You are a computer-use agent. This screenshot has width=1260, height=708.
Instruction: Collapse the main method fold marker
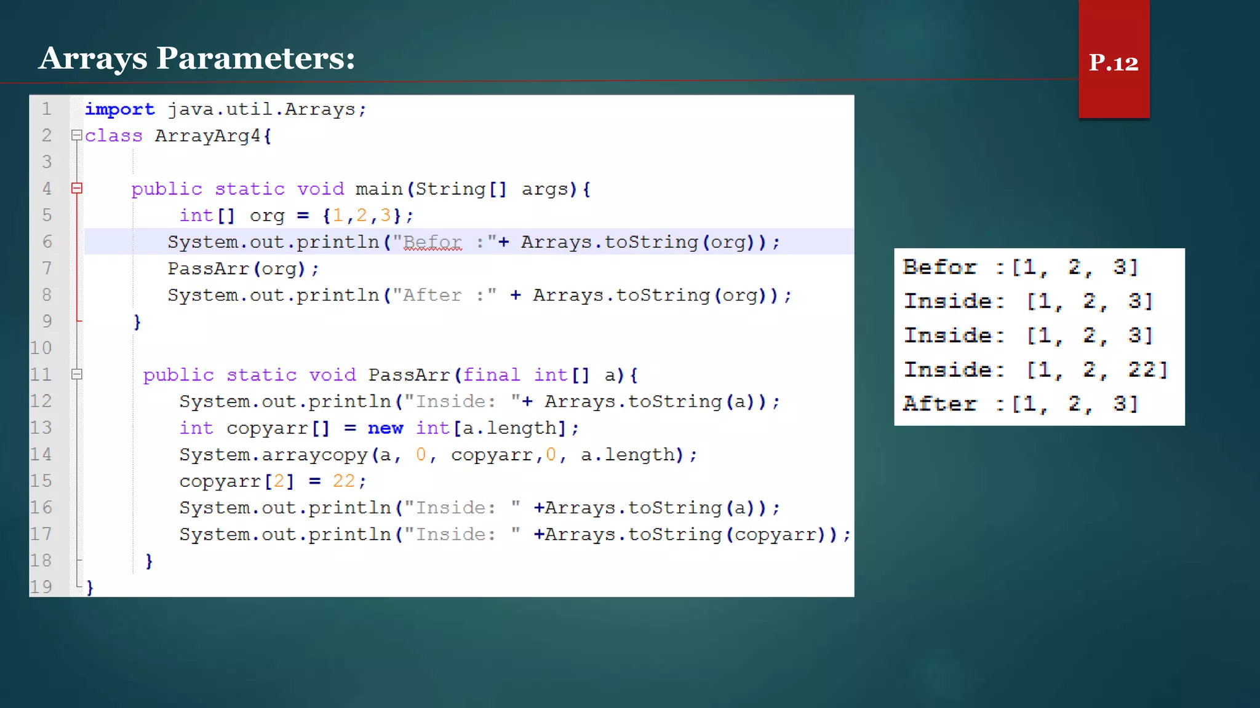[x=77, y=189]
